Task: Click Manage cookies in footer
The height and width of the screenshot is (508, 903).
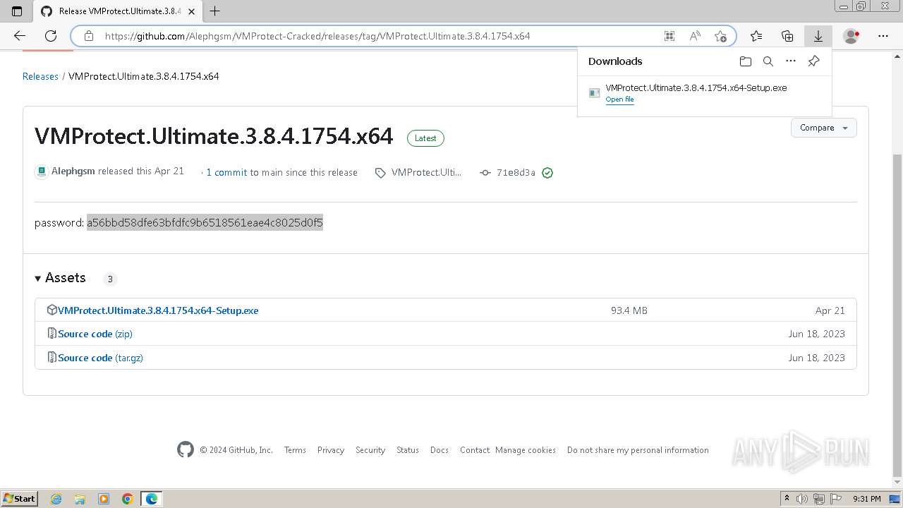Action: click(x=526, y=450)
